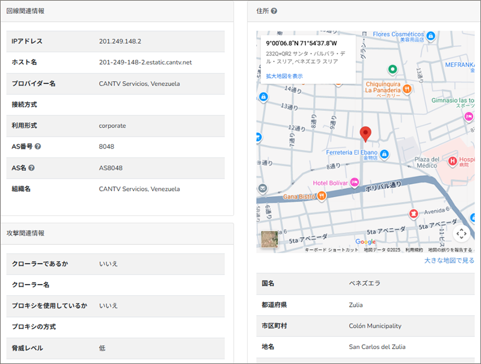Open キーボード ショートカット on the map
481x364 pixels.
331,250
